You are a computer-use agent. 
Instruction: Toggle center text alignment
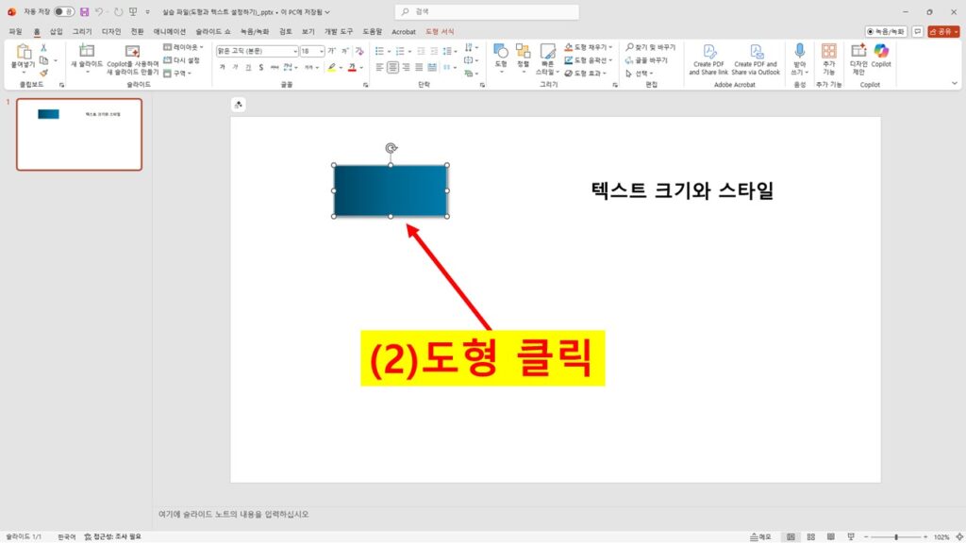[x=393, y=65]
